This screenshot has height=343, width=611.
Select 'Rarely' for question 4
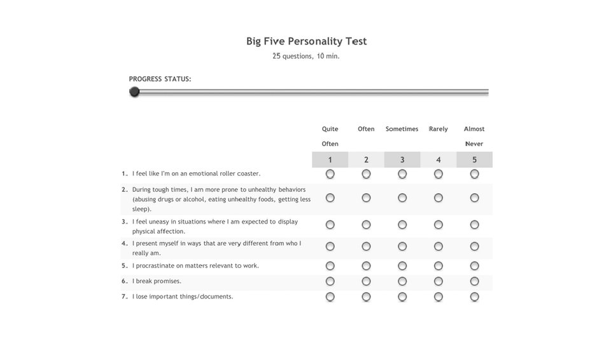[x=439, y=246]
